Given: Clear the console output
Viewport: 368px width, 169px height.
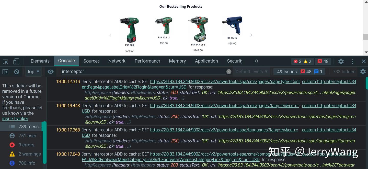Looking at the screenshot, I should (x=17, y=72).
